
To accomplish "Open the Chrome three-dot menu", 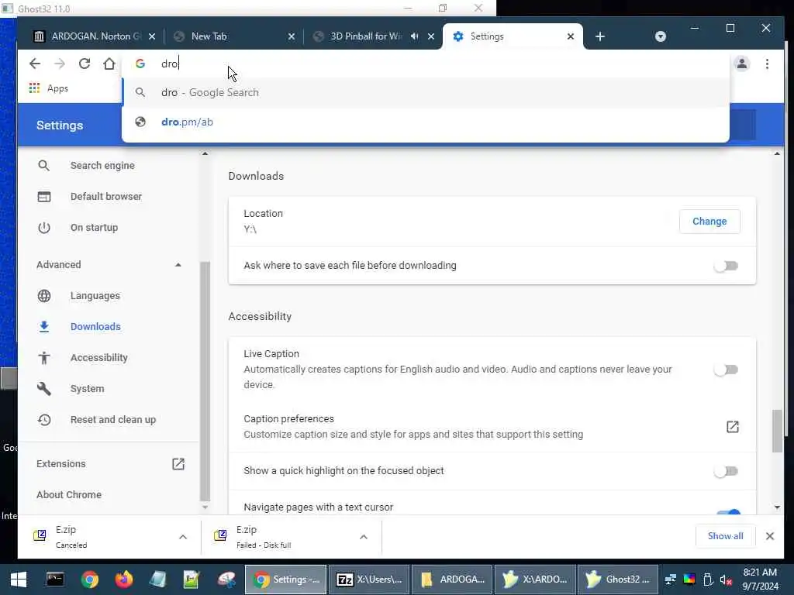I will tap(767, 64).
